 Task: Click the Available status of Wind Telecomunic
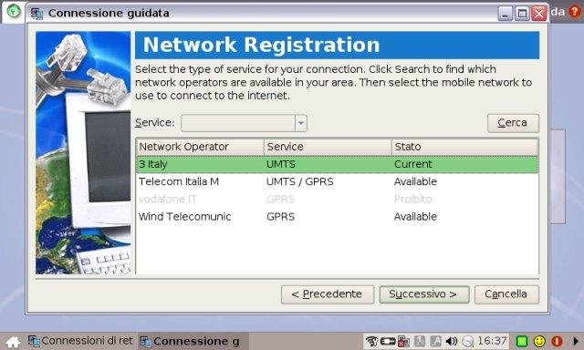click(x=415, y=217)
